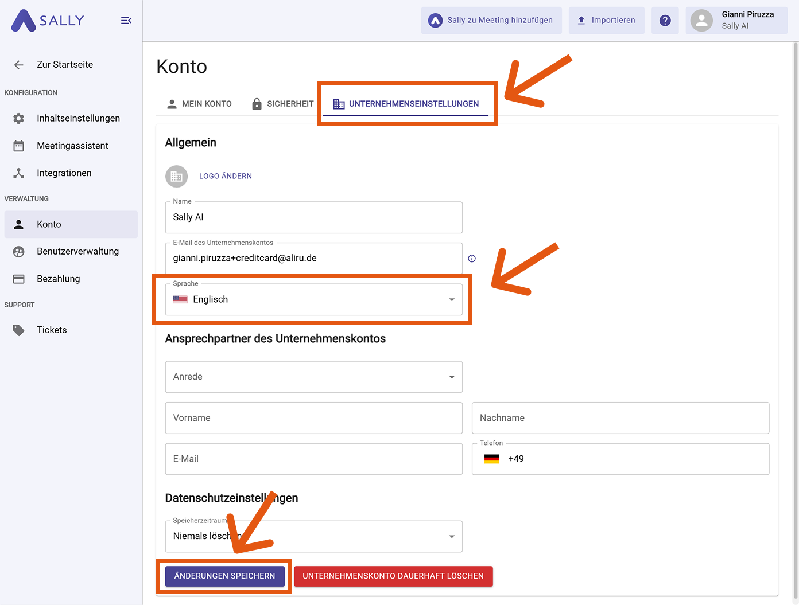Click building icon on Unternehmenseinstellungen tab
This screenshot has width=799, height=605.
pyautogui.click(x=339, y=104)
